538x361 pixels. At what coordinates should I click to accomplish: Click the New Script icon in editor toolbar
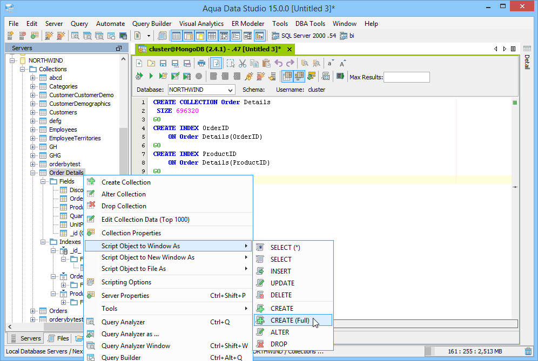(139, 63)
